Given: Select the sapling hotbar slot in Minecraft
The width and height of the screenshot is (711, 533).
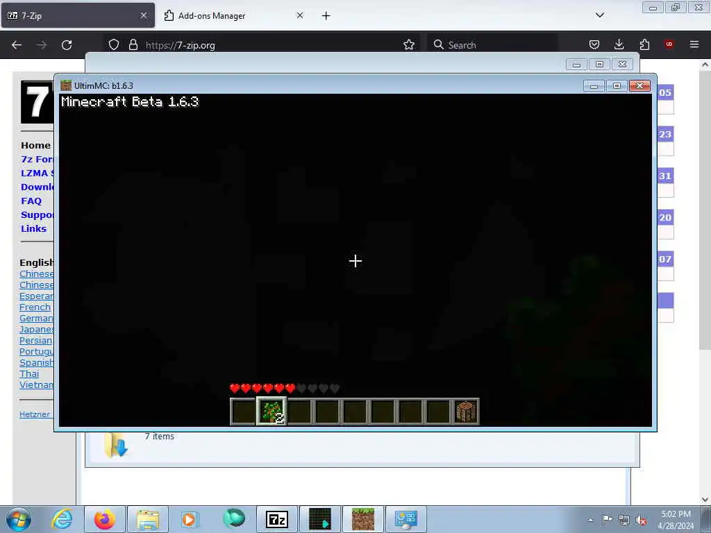Looking at the screenshot, I should (x=271, y=412).
